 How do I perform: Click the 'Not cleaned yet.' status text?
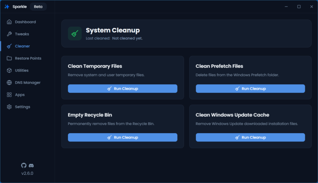click(x=127, y=38)
